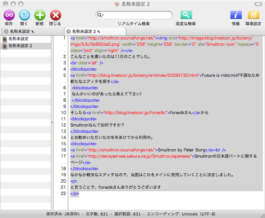
Task: Click 'なんかいいのがあったら教えて下さい!' text
Action: tap(107, 94)
